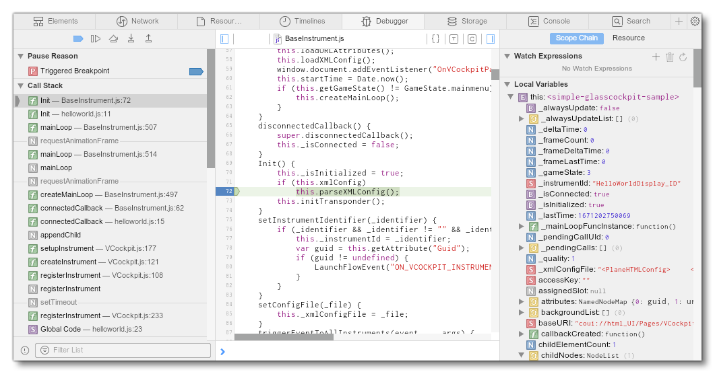Image resolution: width=715 pixels, height=374 pixels.
Task: Click the code editor horizontal scrollbar
Action: point(284,337)
